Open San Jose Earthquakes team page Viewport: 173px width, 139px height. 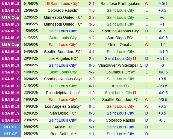120,4
